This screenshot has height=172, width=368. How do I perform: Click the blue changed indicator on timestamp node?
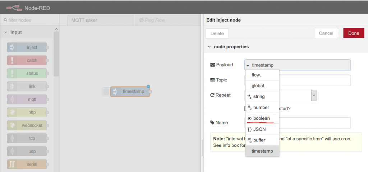pos(148,86)
